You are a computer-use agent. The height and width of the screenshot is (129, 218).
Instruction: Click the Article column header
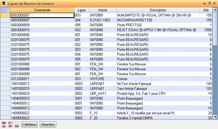[x=102, y=10]
